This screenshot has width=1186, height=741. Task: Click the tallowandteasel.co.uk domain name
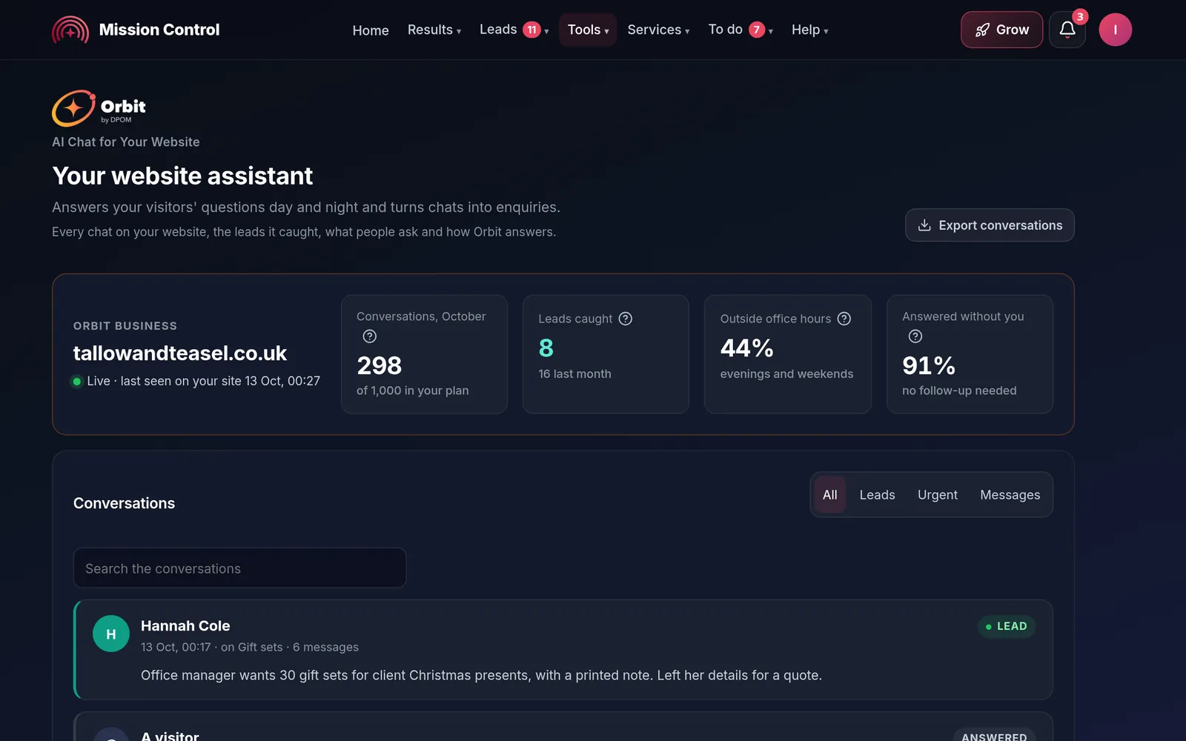coord(180,353)
